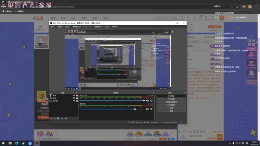
Task: Adjust the second mixer channel volume slider
Action: pos(112,109)
